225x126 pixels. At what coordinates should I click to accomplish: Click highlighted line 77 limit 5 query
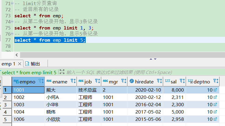pos(50,40)
